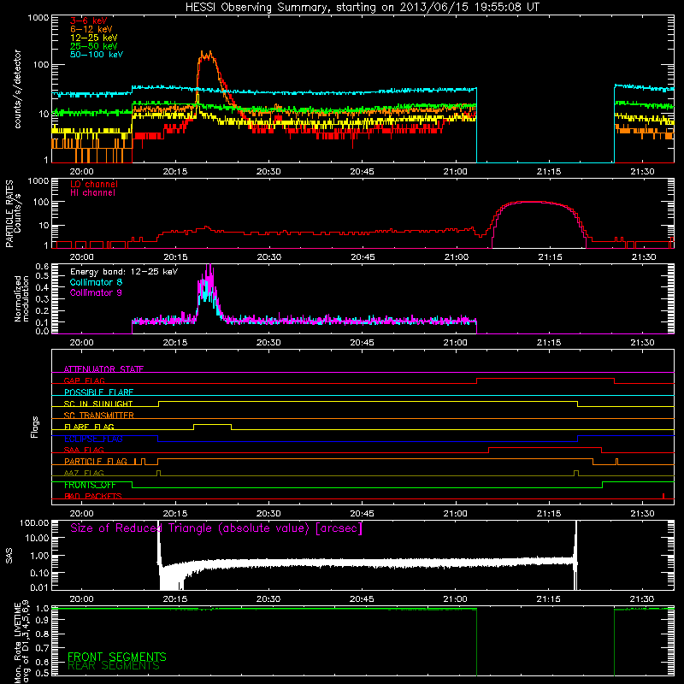This screenshot has height=684, width=684.
Task: Click the 21:15 tick label under the modulation panel
Action: tap(549, 343)
